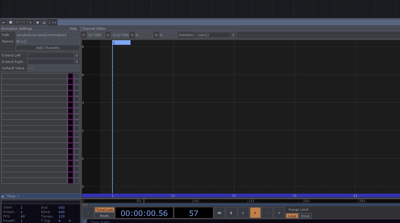Go to home network via house icon
Viewport: 400px width, 223px height.
click(x=44, y=22)
